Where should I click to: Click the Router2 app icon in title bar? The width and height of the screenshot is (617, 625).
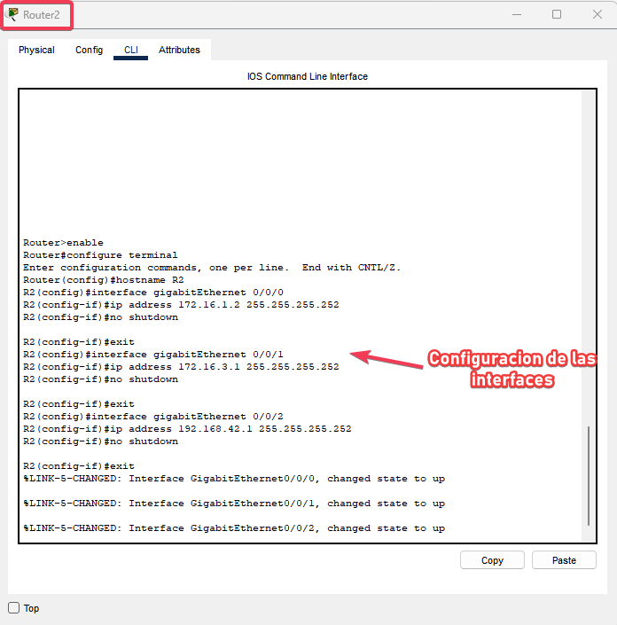(x=13, y=14)
